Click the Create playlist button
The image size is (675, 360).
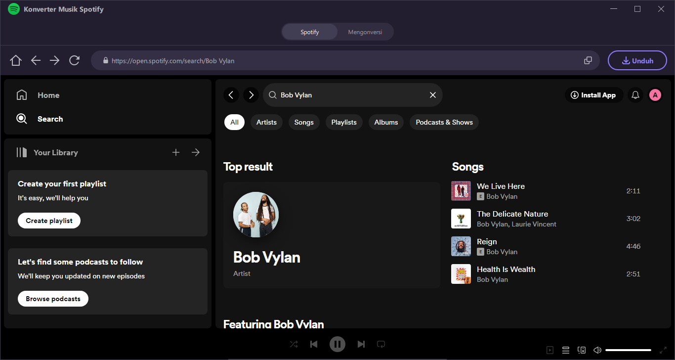point(49,221)
